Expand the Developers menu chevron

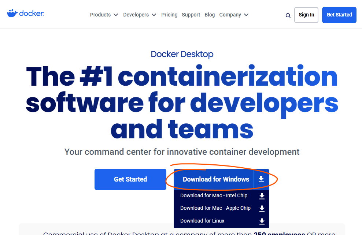pos(154,15)
